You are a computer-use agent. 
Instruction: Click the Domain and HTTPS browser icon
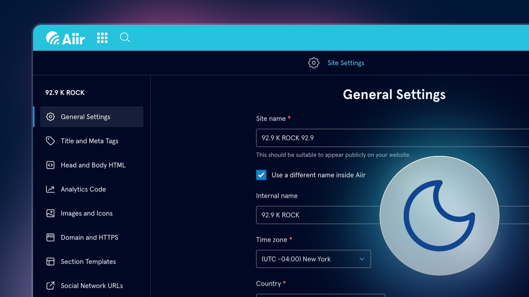pos(50,238)
